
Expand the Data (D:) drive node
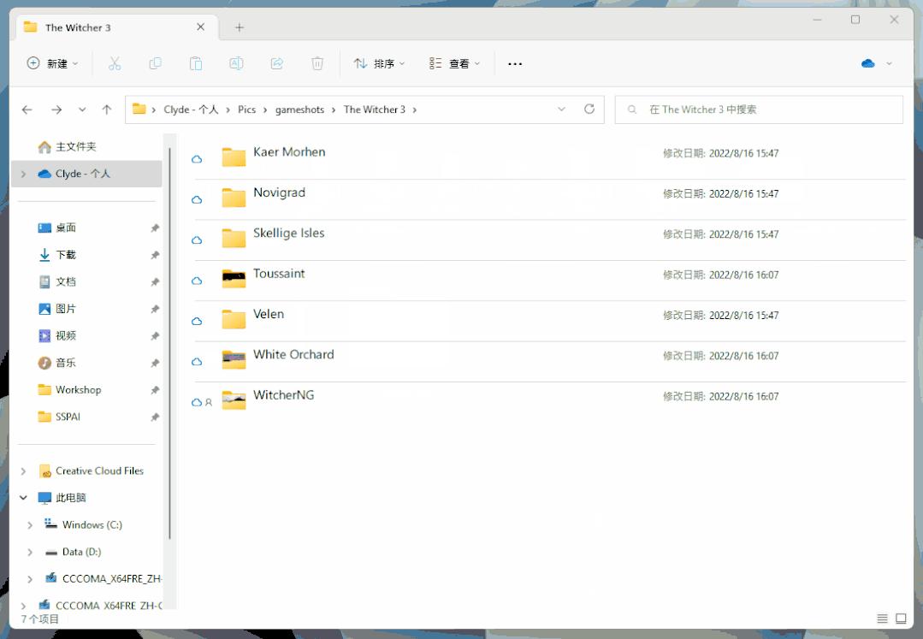click(x=30, y=552)
